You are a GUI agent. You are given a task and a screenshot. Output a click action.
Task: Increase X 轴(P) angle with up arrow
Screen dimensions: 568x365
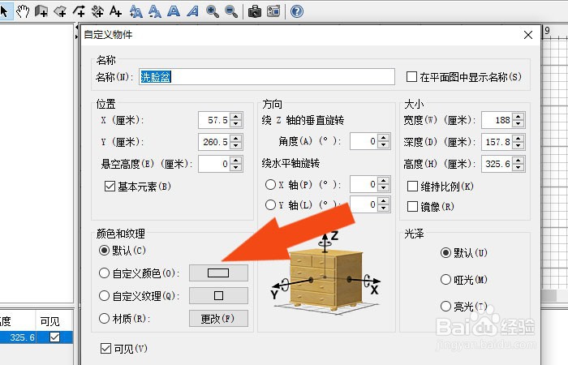[x=384, y=181]
